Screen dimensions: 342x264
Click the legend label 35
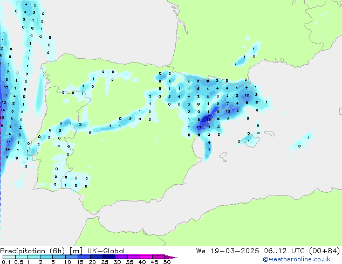click(x=129, y=262)
